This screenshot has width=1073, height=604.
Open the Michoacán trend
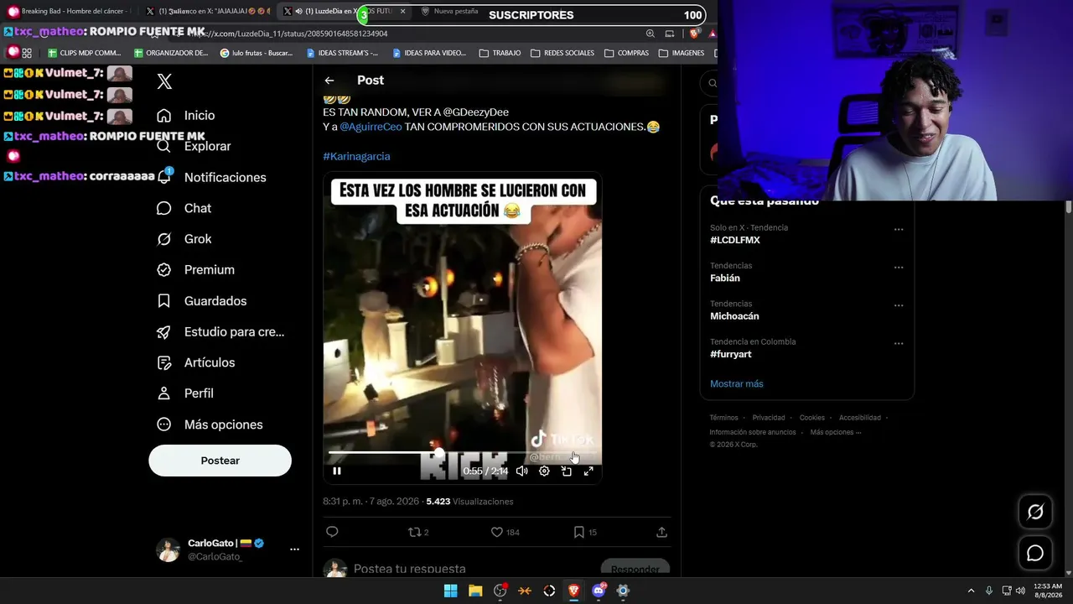734,316
